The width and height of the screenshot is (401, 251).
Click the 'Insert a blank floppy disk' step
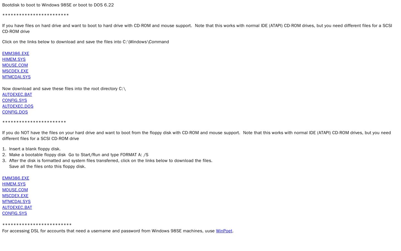coord(35,149)
